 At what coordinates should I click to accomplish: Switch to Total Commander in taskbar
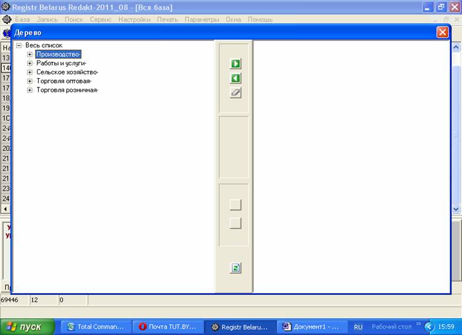click(x=99, y=327)
